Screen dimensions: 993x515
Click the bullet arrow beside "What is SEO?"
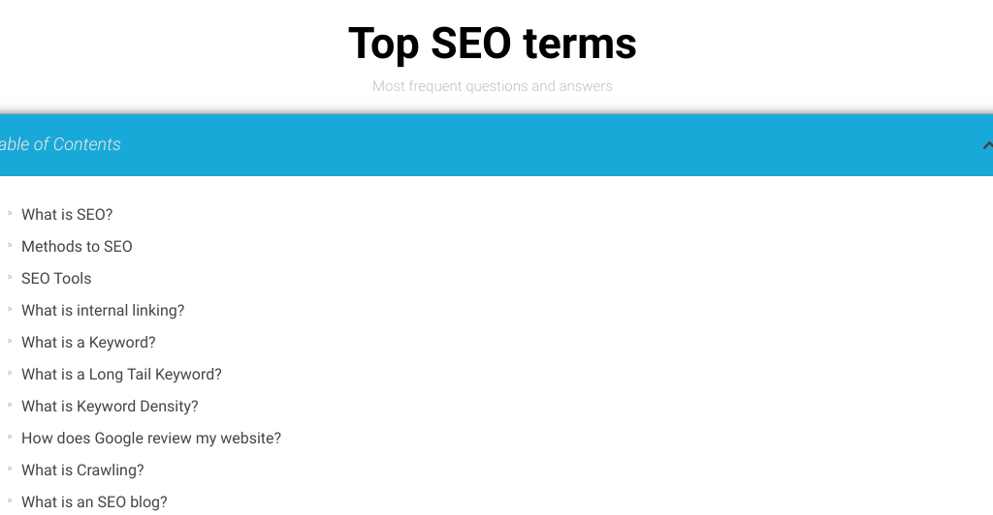(10, 214)
